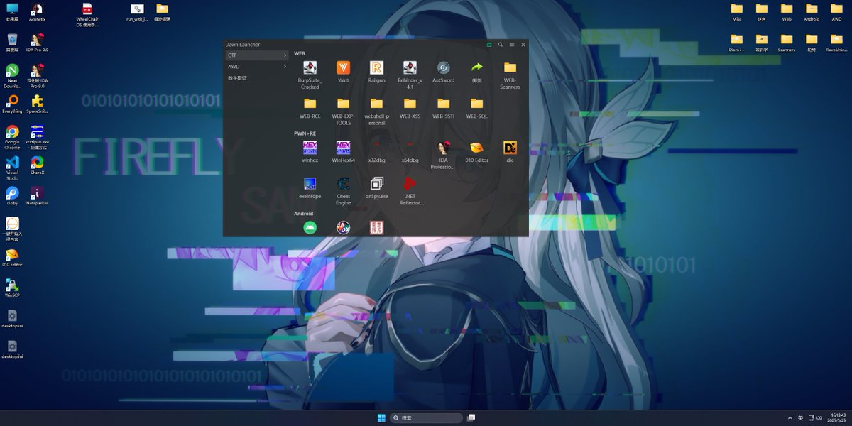Select the Recycle Bin desktop icon
Image resolution: width=852 pixels, height=426 pixels.
tap(12, 43)
